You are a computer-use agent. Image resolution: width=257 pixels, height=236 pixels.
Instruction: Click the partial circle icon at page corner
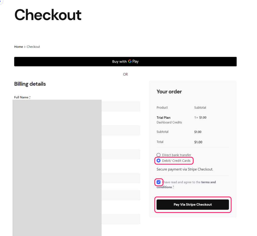pos(1,2)
